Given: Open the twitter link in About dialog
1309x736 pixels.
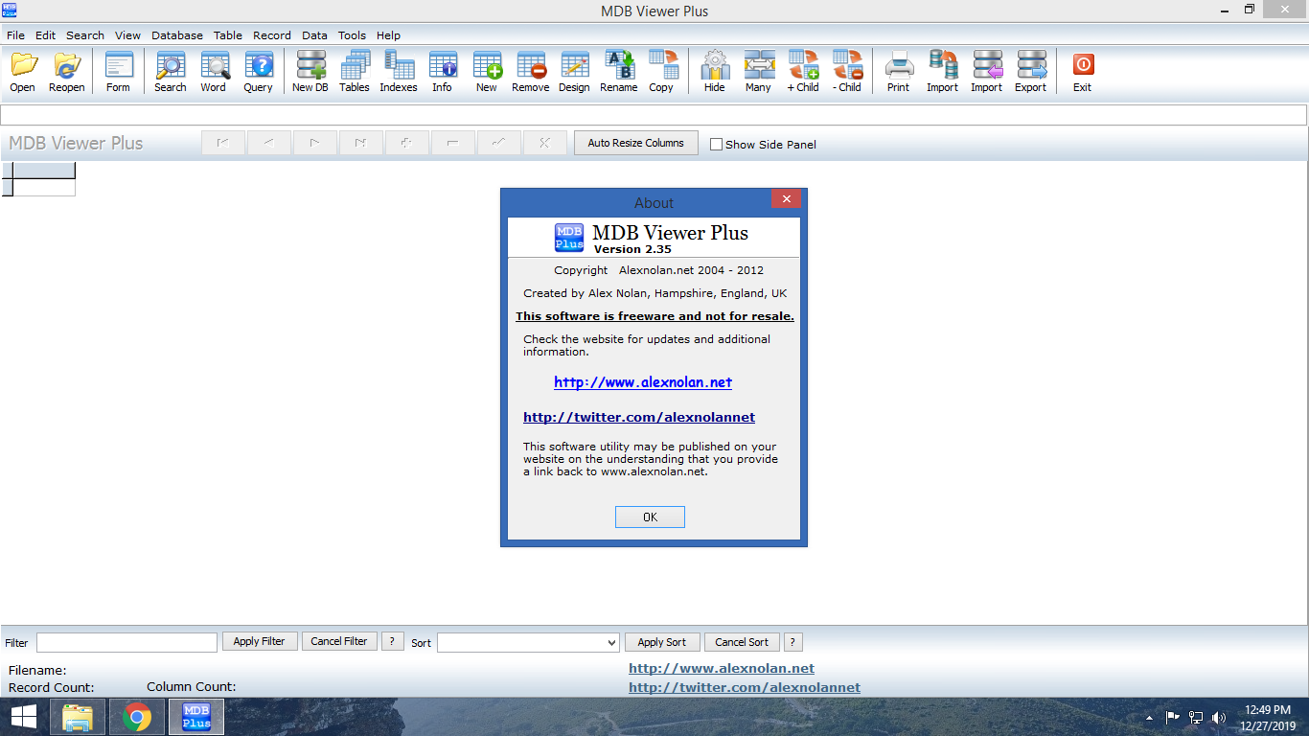Looking at the screenshot, I should coord(639,417).
